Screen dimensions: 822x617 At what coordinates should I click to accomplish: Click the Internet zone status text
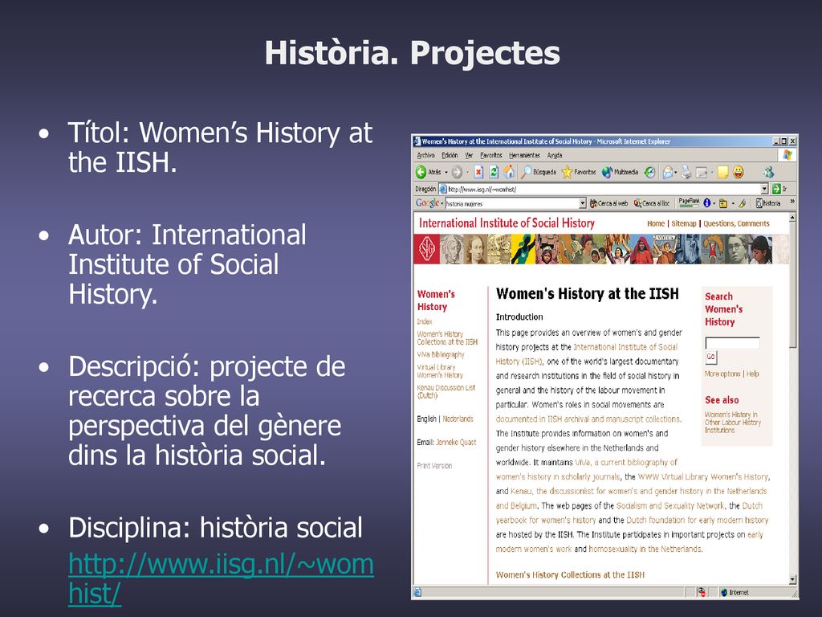point(739,592)
